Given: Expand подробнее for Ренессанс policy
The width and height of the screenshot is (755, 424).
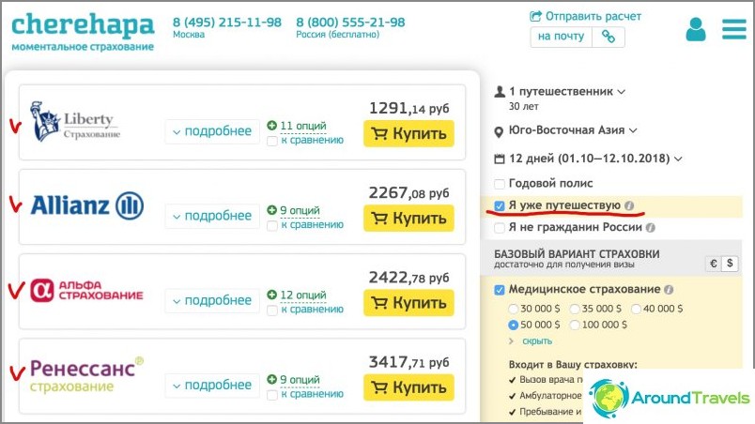Looking at the screenshot, I should pyautogui.click(x=212, y=385).
